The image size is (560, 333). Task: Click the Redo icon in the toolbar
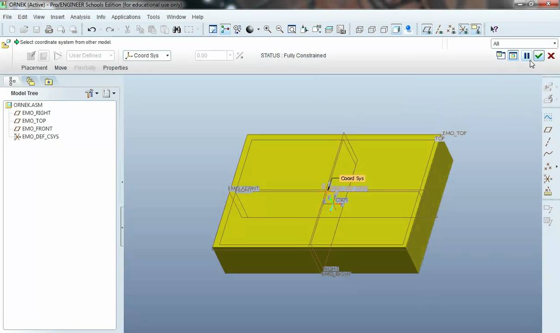click(110, 30)
